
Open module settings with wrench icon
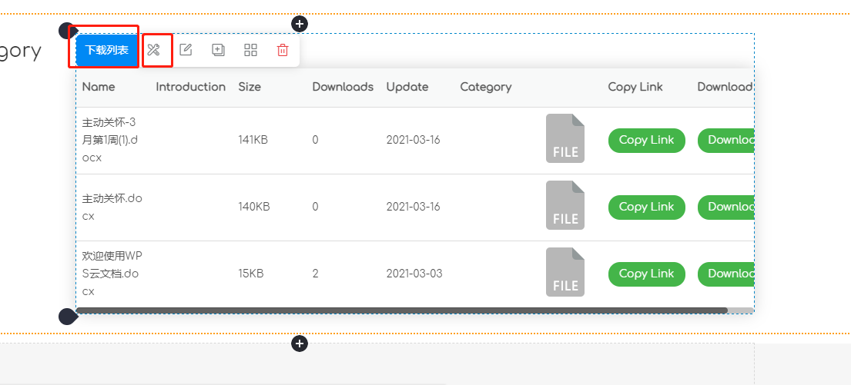pyautogui.click(x=154, y=51)
